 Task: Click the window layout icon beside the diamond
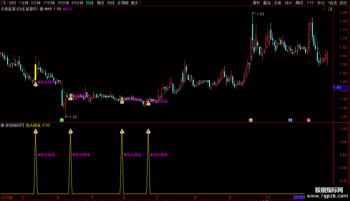330,9
